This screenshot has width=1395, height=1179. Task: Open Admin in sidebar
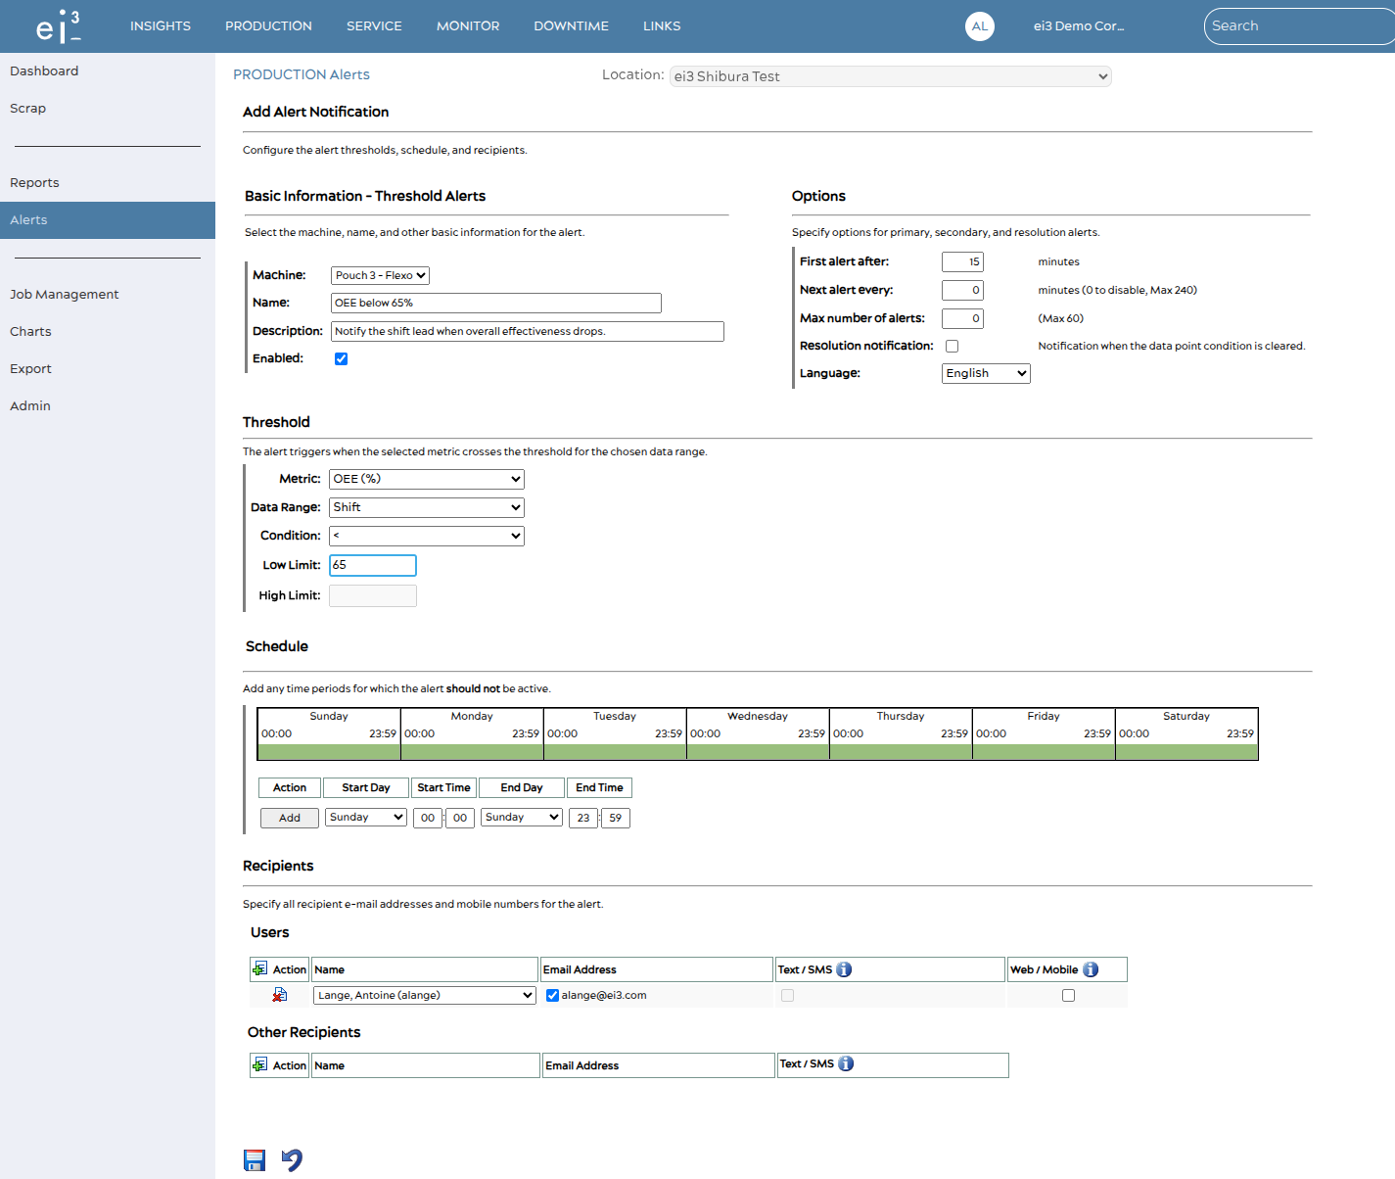[108, 406]
